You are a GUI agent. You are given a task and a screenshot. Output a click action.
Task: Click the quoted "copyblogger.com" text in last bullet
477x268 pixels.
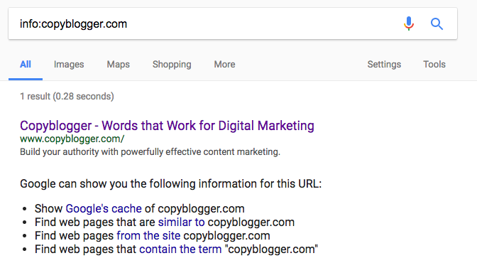(271, 249)
